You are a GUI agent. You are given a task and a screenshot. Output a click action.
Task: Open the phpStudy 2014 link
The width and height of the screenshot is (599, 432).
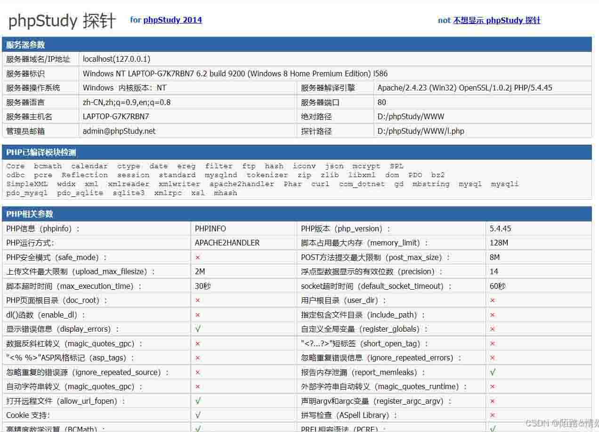(x=172, y=20)
